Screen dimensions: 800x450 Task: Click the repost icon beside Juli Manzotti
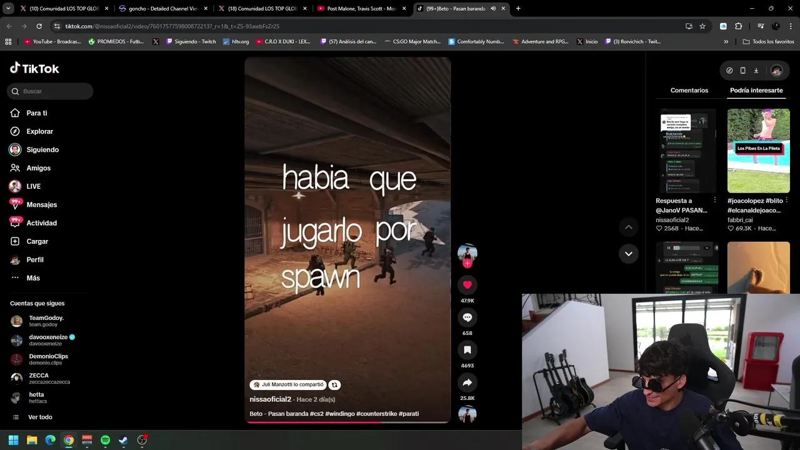tap(334, 385)
